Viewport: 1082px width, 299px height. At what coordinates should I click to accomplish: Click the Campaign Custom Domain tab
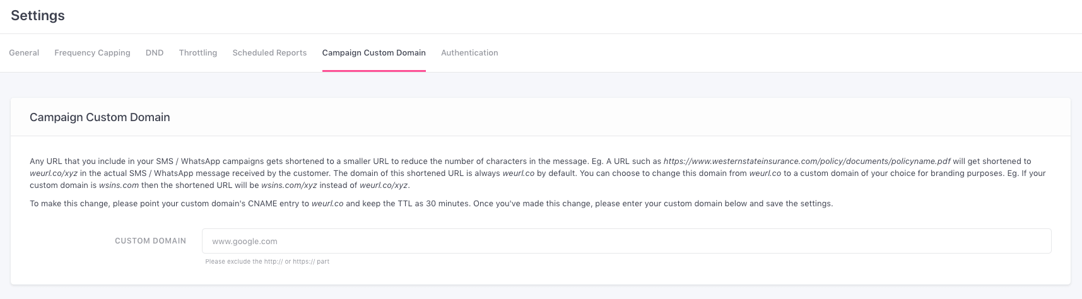[x=373, y=53]
